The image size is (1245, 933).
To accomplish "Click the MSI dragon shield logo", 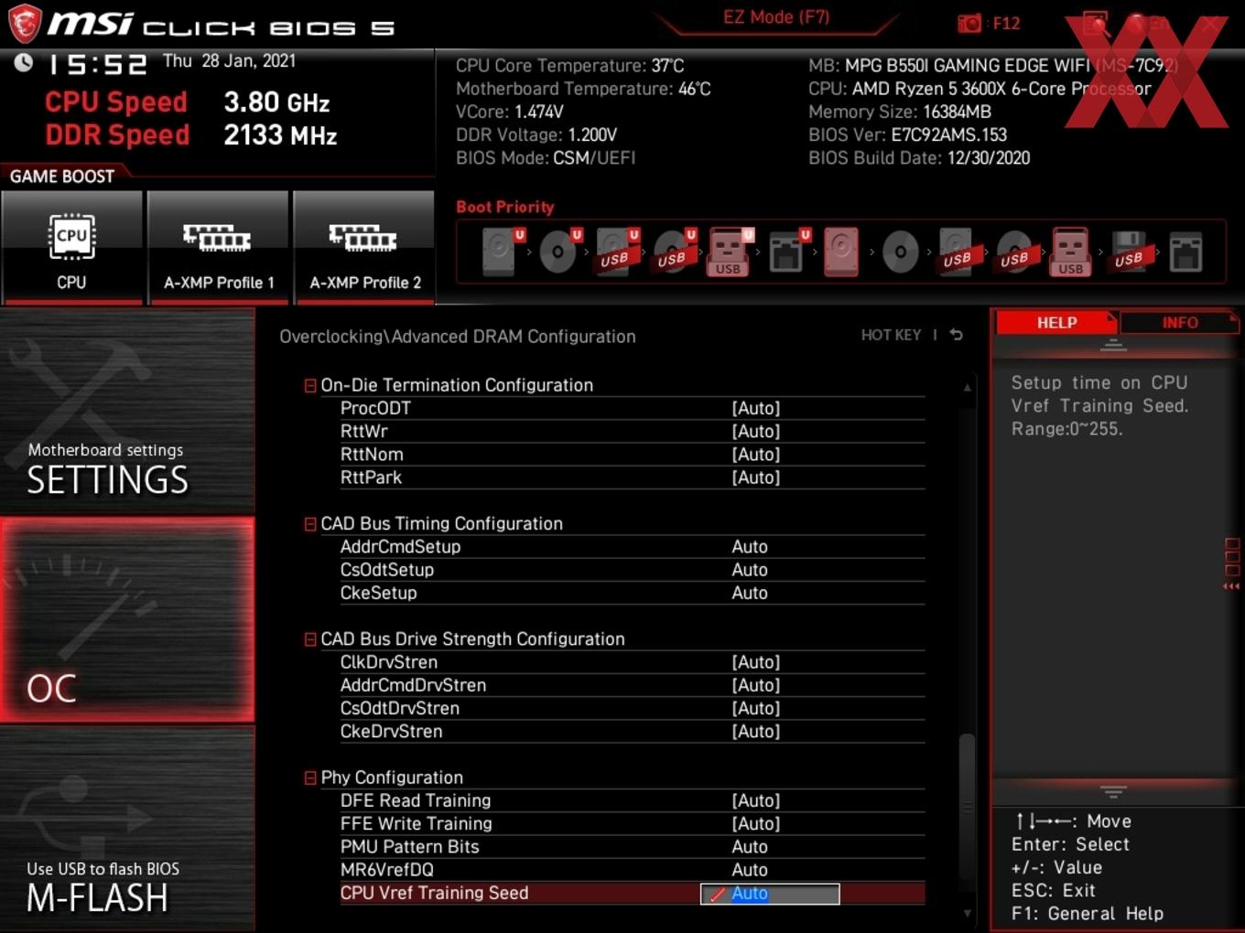I will point(25,24).
